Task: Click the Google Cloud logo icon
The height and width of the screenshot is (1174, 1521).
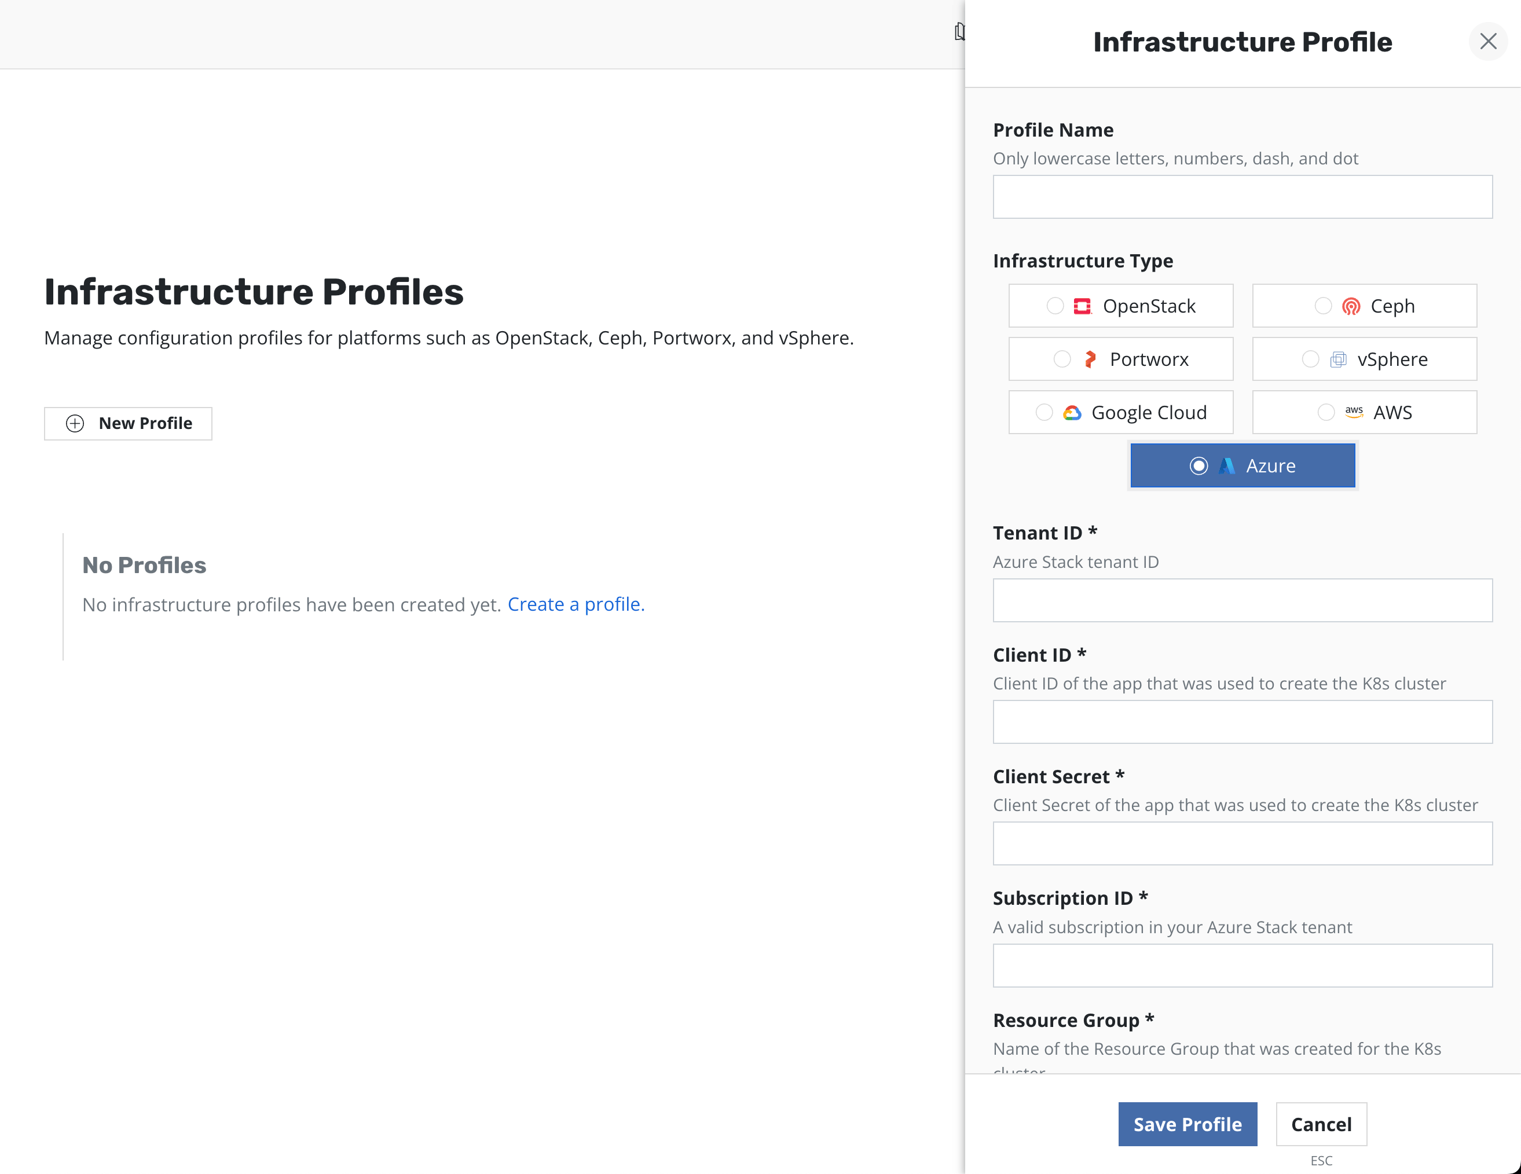Action: (1072, 413)
